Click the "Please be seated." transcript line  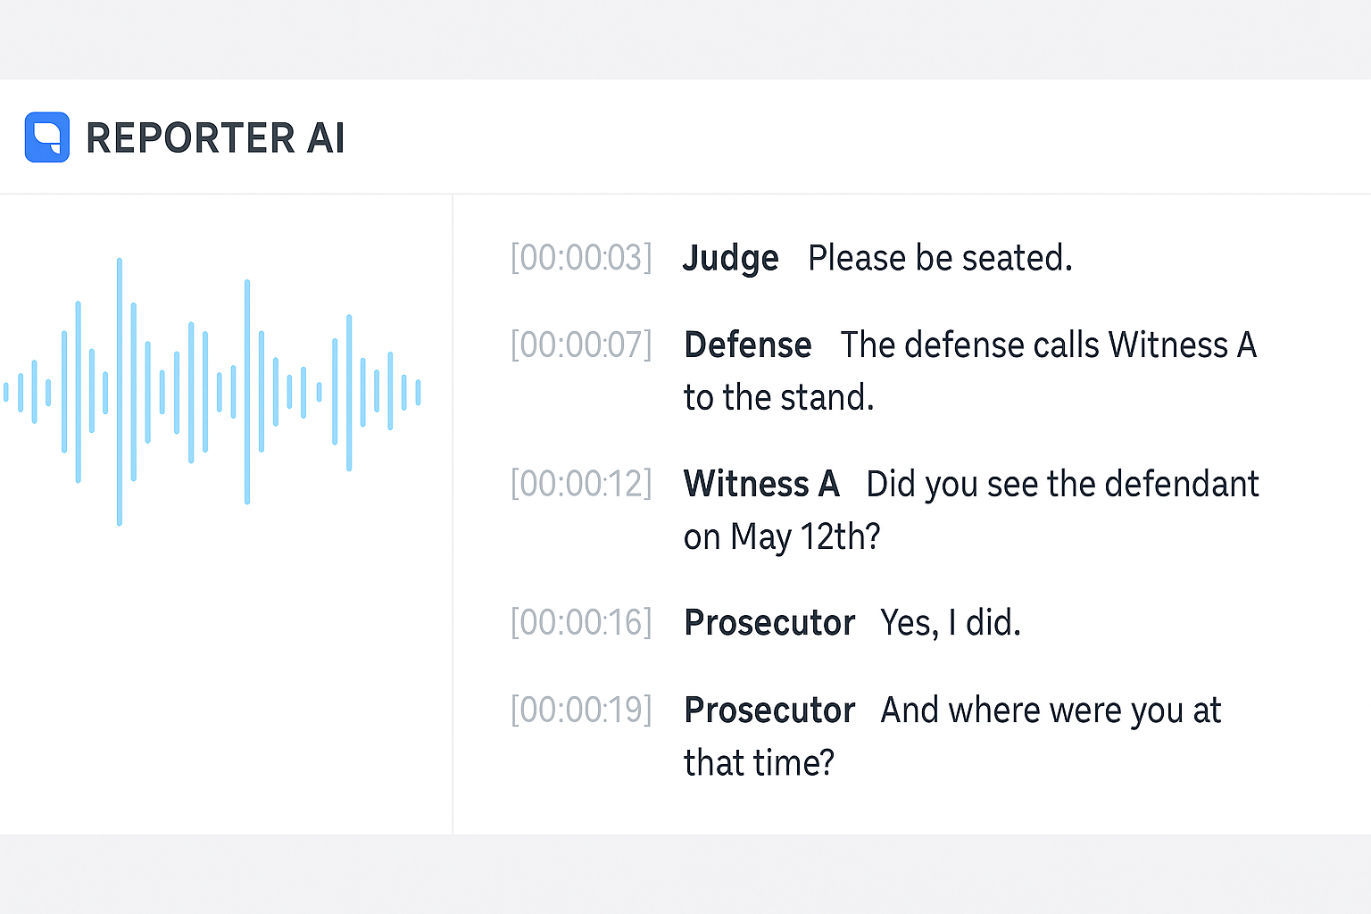[940, 258]
